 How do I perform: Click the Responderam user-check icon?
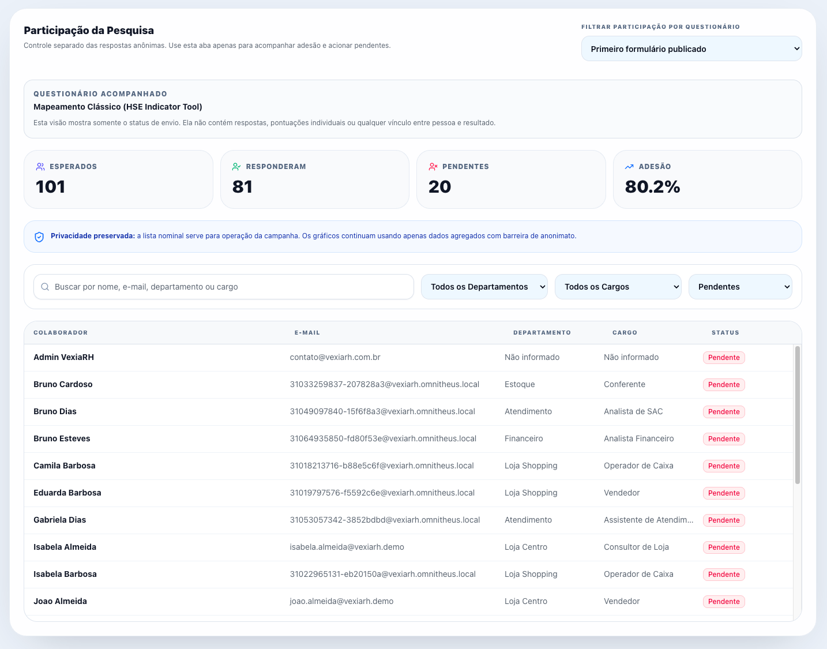(236, 167)
